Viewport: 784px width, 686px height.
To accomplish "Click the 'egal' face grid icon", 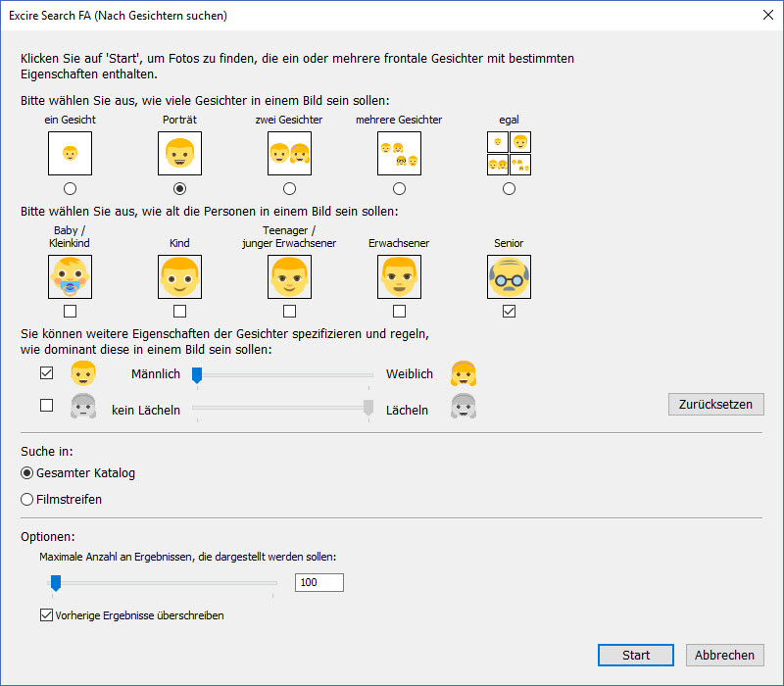I will (509, 154).
